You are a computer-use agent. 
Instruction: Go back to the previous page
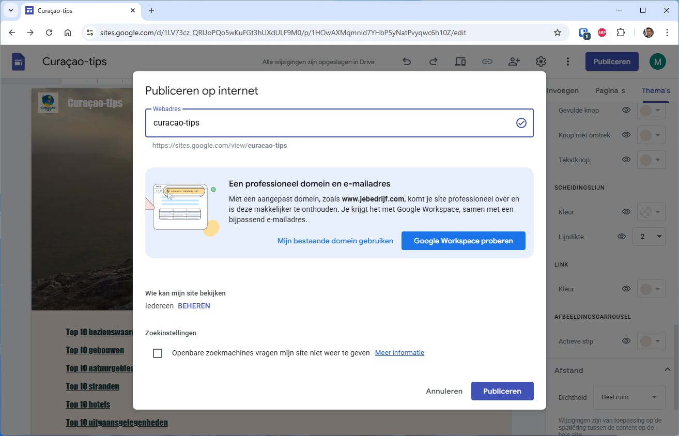(12, 33)
